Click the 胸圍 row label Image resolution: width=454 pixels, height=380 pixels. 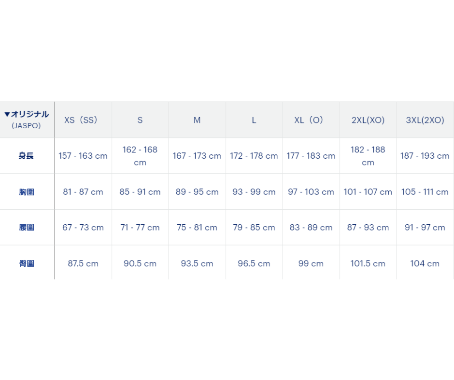tap(27, 192)
